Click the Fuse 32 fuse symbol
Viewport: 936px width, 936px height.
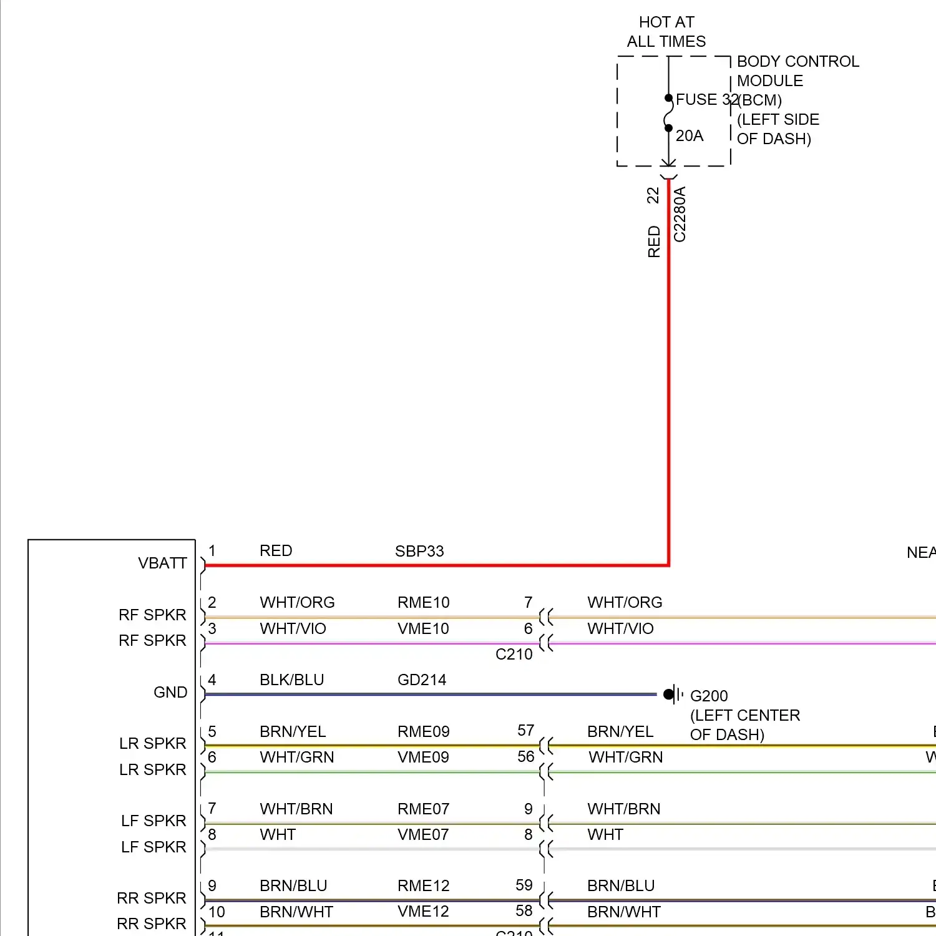coord(668,114)
